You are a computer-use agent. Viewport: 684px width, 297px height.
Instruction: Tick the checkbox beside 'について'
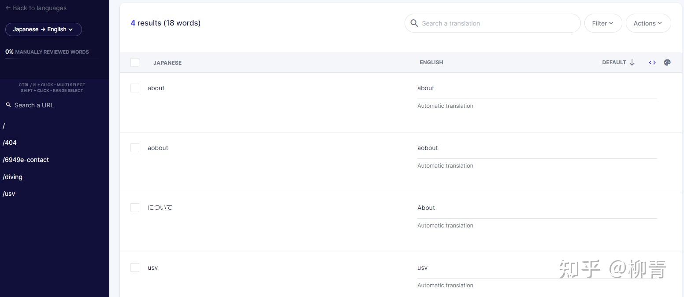(135, 208)
